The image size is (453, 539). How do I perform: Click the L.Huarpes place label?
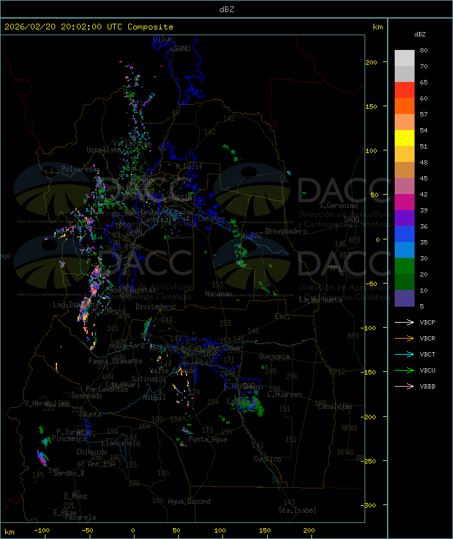[284, 394]
